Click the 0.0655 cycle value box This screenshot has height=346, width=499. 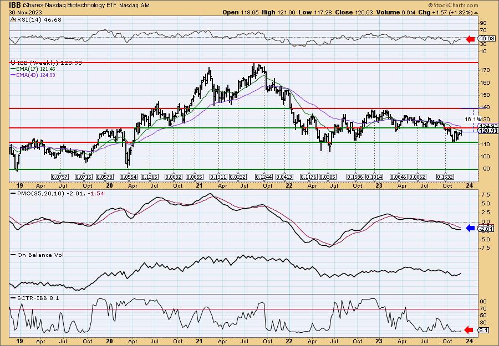tap(195, 177)
